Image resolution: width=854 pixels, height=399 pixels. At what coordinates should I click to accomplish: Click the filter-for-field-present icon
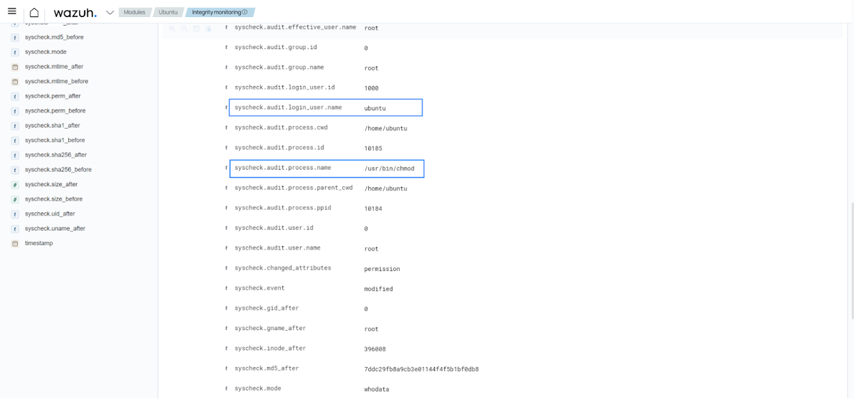[x=208, y=28]
